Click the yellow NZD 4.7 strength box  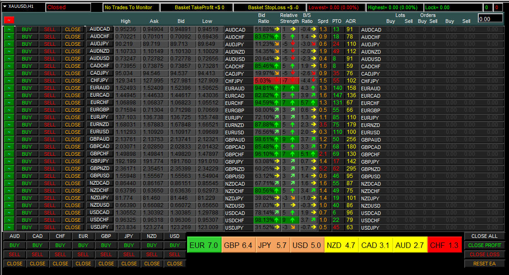[341, 245]
